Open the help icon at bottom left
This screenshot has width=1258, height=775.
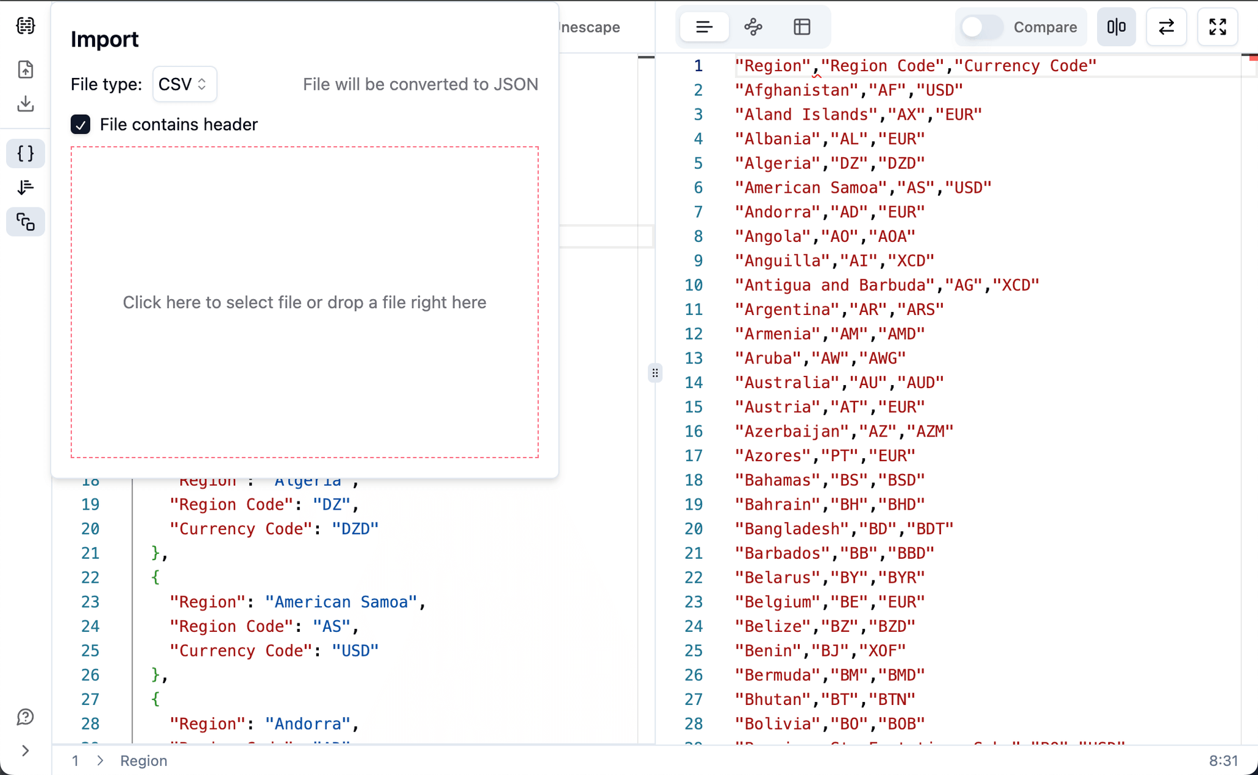point(25,717)
